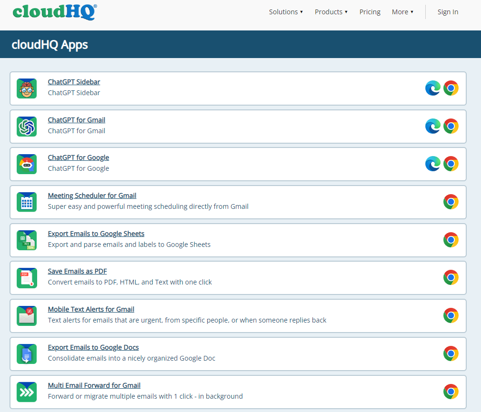Viewport: 481px width, 412px height.
Task: Open the Save Emails as PDF link
Action: [77, 271]
